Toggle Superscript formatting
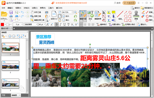This screenshot has height=98, width=154. point(76,24)
